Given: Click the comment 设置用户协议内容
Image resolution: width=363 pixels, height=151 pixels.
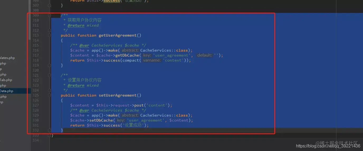Looking at the screenshot, I should pyautogui.click(x=85, y=80).
